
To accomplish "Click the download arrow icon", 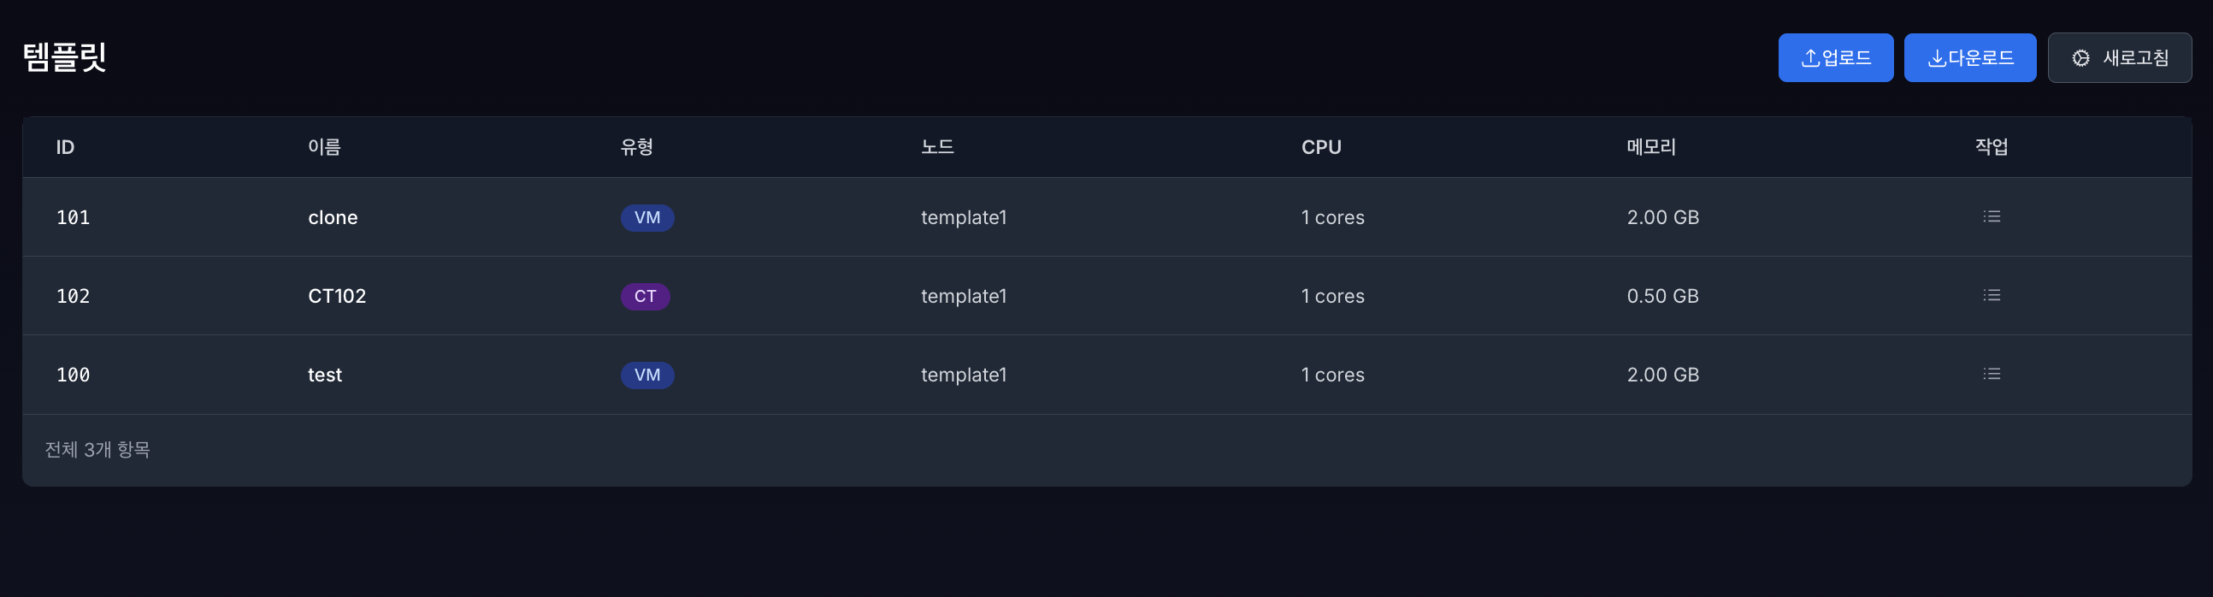I will click(1936, 58).
